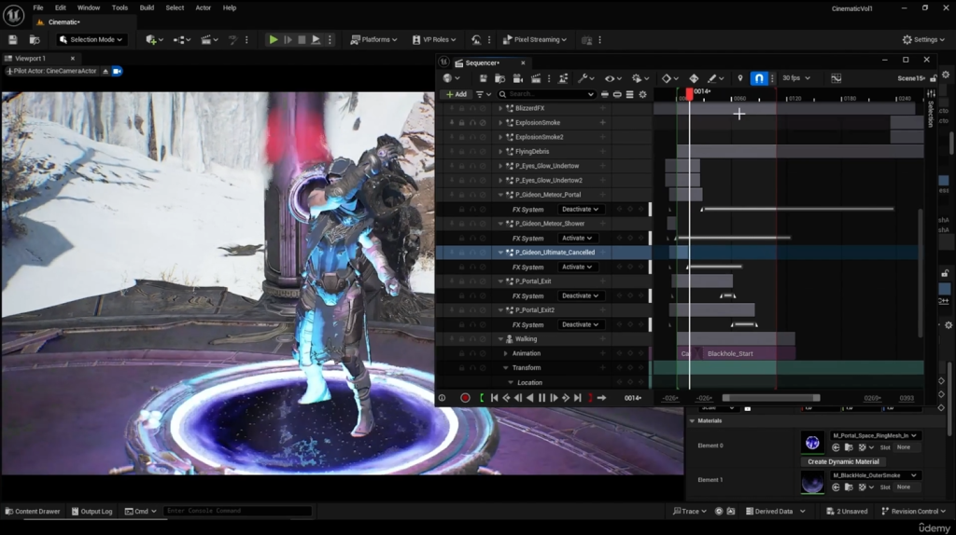This screenshot has width=956, height=535.
Task: Click the green Play button in main toolbar
Action: [273, 40]
